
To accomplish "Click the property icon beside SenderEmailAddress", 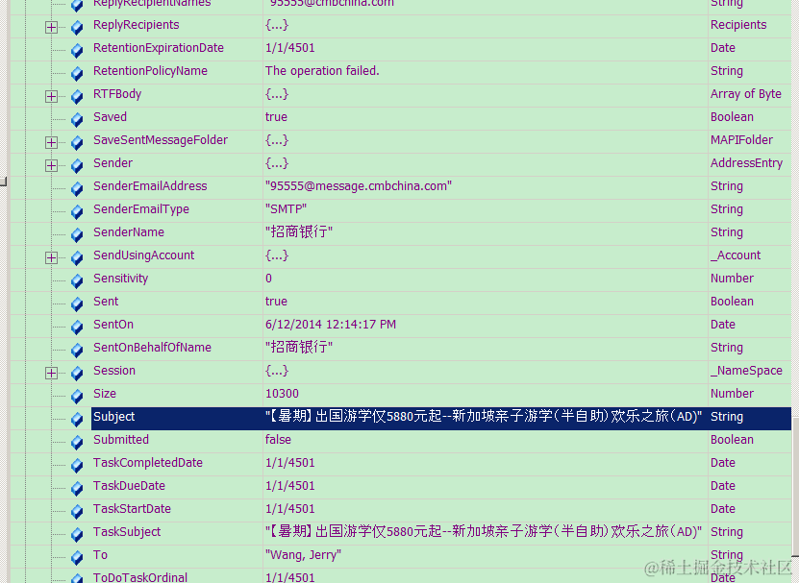I will click(x=77, y=189).
